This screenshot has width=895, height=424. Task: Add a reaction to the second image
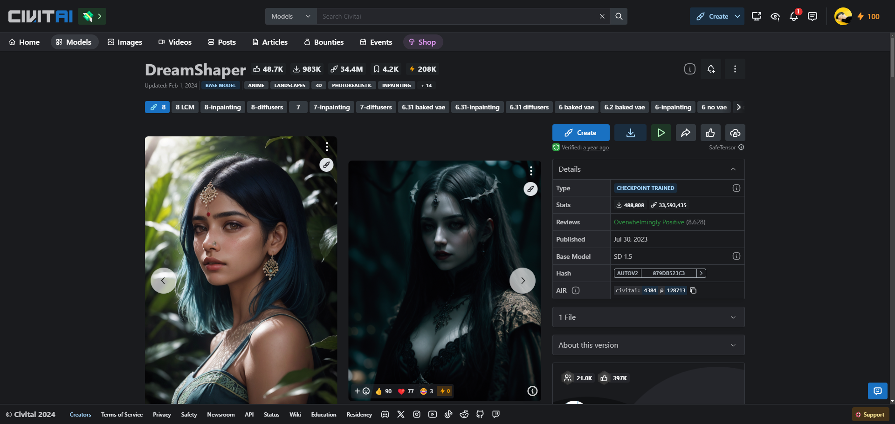(x=362, y=391)
